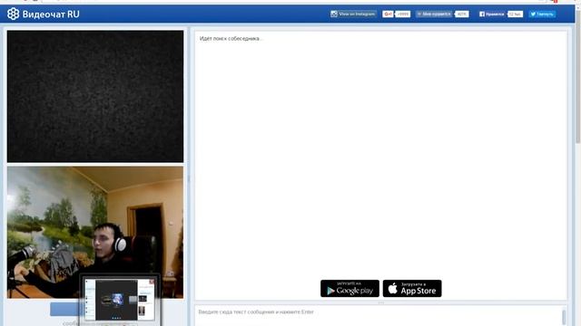Click the resize handle between chat log and message box

[x=381, y=302]
